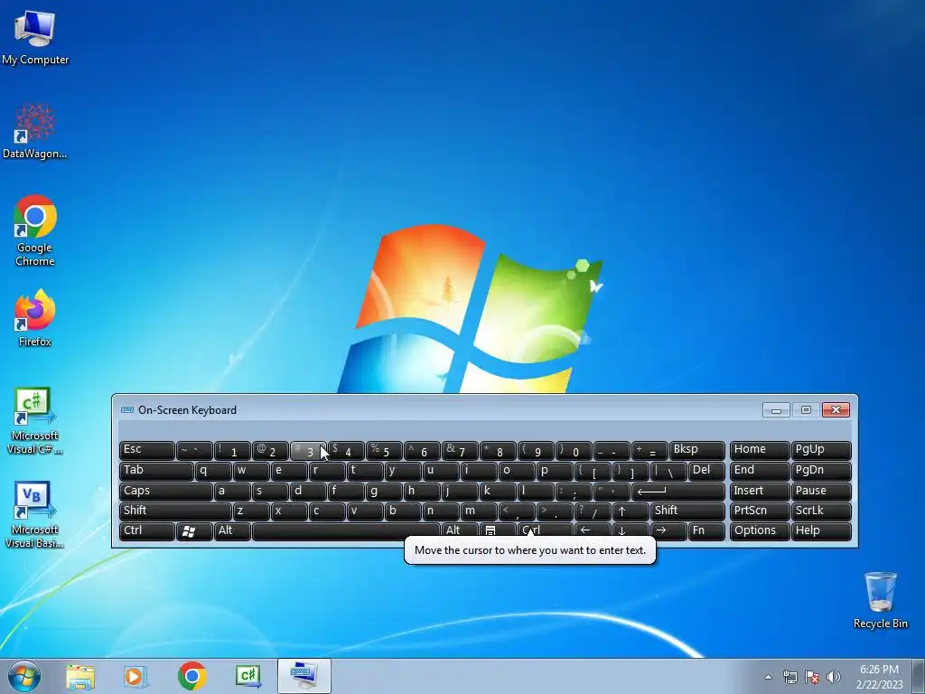Viewport: 925px width, 694px height.
Task: Click the down arrow key
Action: [630, 530]
